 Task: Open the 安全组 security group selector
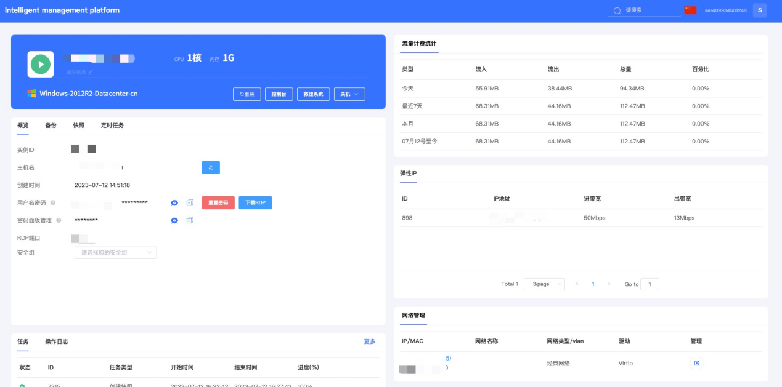pos(115,252)
